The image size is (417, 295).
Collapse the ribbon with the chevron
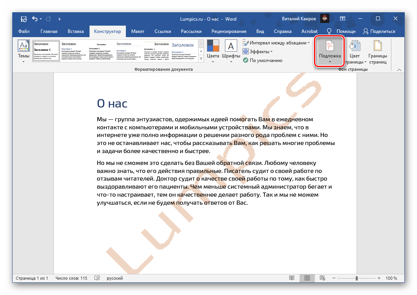point(399,70)
